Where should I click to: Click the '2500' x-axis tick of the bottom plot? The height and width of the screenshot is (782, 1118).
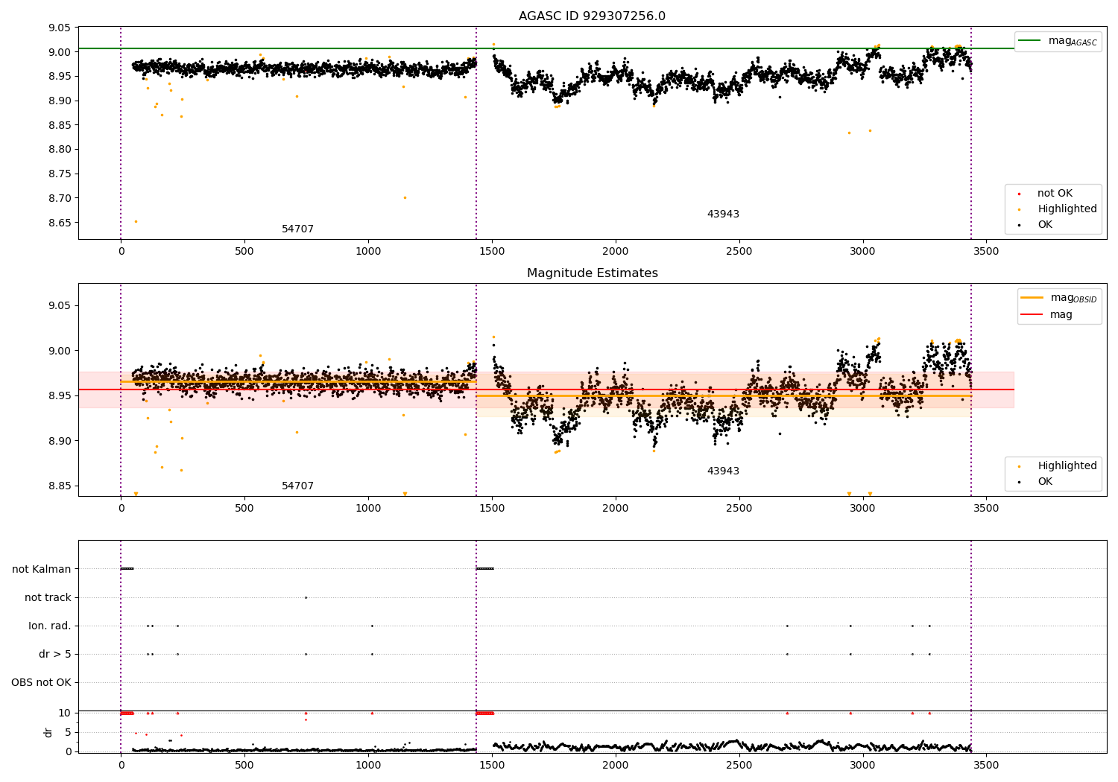[739, 764]
